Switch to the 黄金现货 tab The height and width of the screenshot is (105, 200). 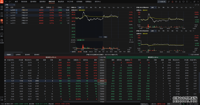61,1
